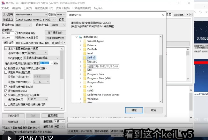Open IRC调节模式 dropdown

pos(57,58)
